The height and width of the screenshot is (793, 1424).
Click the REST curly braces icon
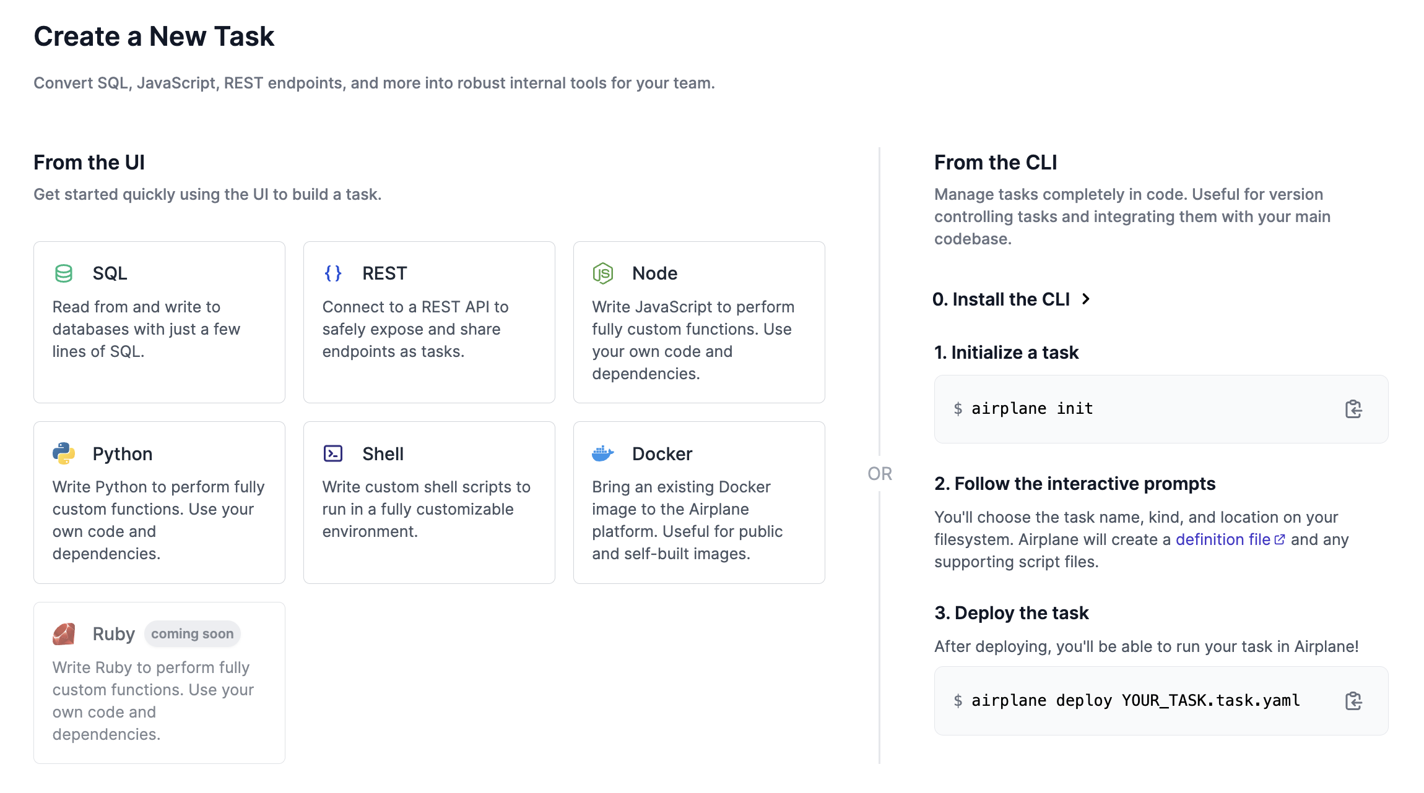[333, 273]
